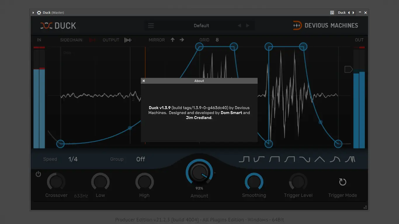Click the Default preset name

tap(201, 25)
